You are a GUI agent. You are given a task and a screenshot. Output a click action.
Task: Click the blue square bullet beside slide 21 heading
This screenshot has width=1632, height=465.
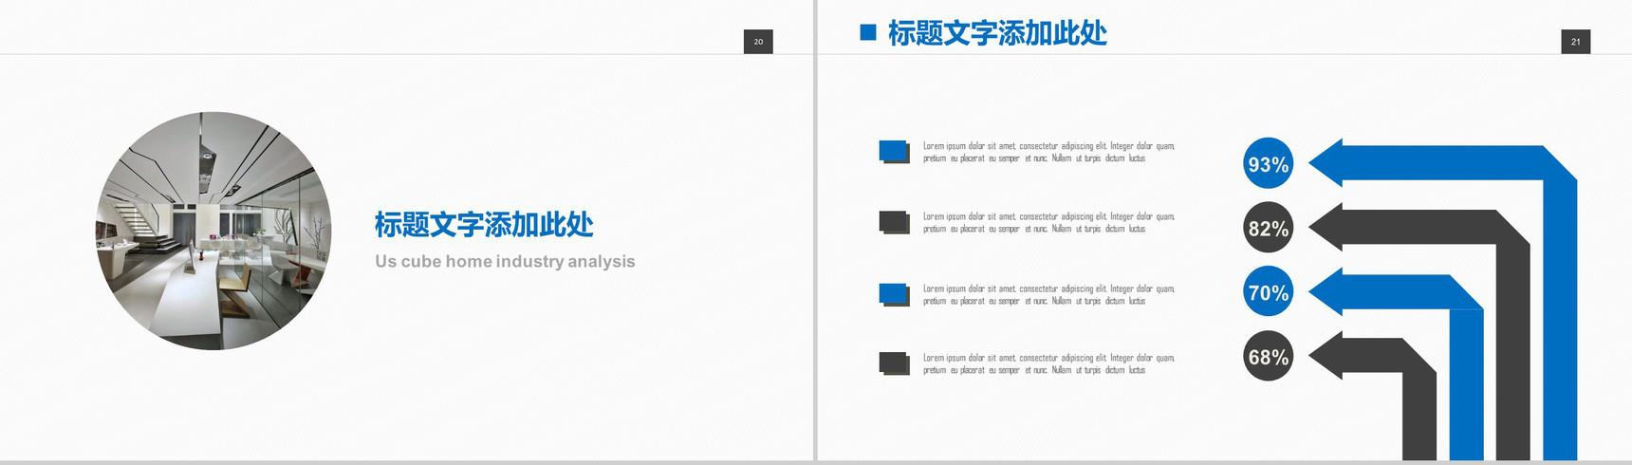coord(867,33)
